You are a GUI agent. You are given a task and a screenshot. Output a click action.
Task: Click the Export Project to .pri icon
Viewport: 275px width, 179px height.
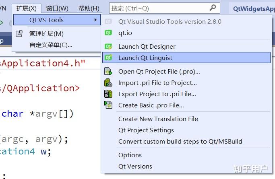pyautogui.click(x=108, y=94)
